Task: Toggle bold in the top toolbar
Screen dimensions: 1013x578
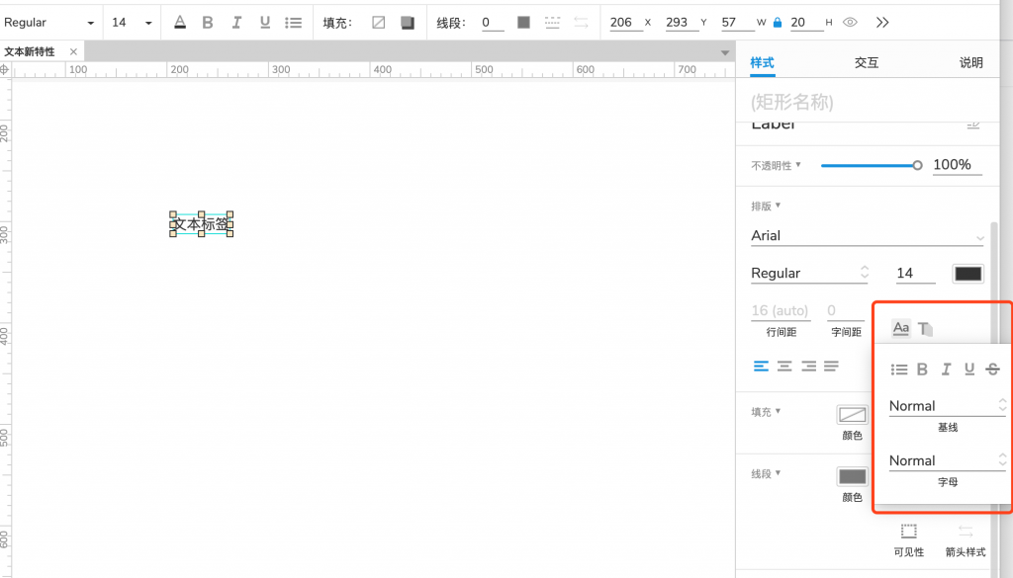Action: pyautogui.click(x=208, y=23)
